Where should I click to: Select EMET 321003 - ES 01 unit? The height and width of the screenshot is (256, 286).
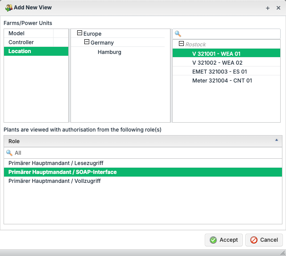pyautogui.click(x=220, y=72)
